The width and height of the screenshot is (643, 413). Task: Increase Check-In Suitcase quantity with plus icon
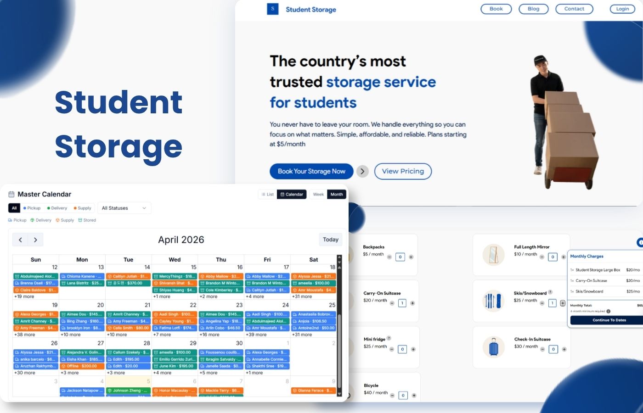564,349
